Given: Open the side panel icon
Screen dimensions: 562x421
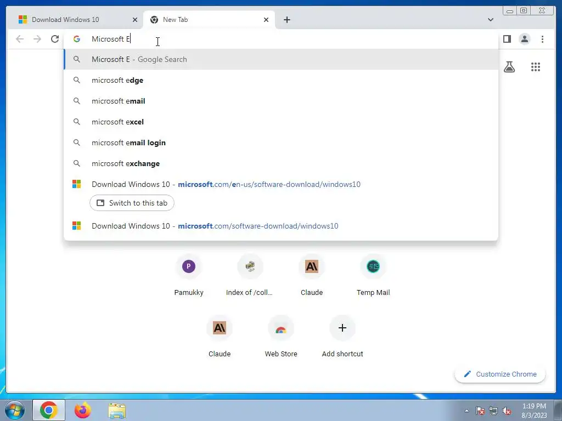Looking at the screenshot, I should 507,39.
